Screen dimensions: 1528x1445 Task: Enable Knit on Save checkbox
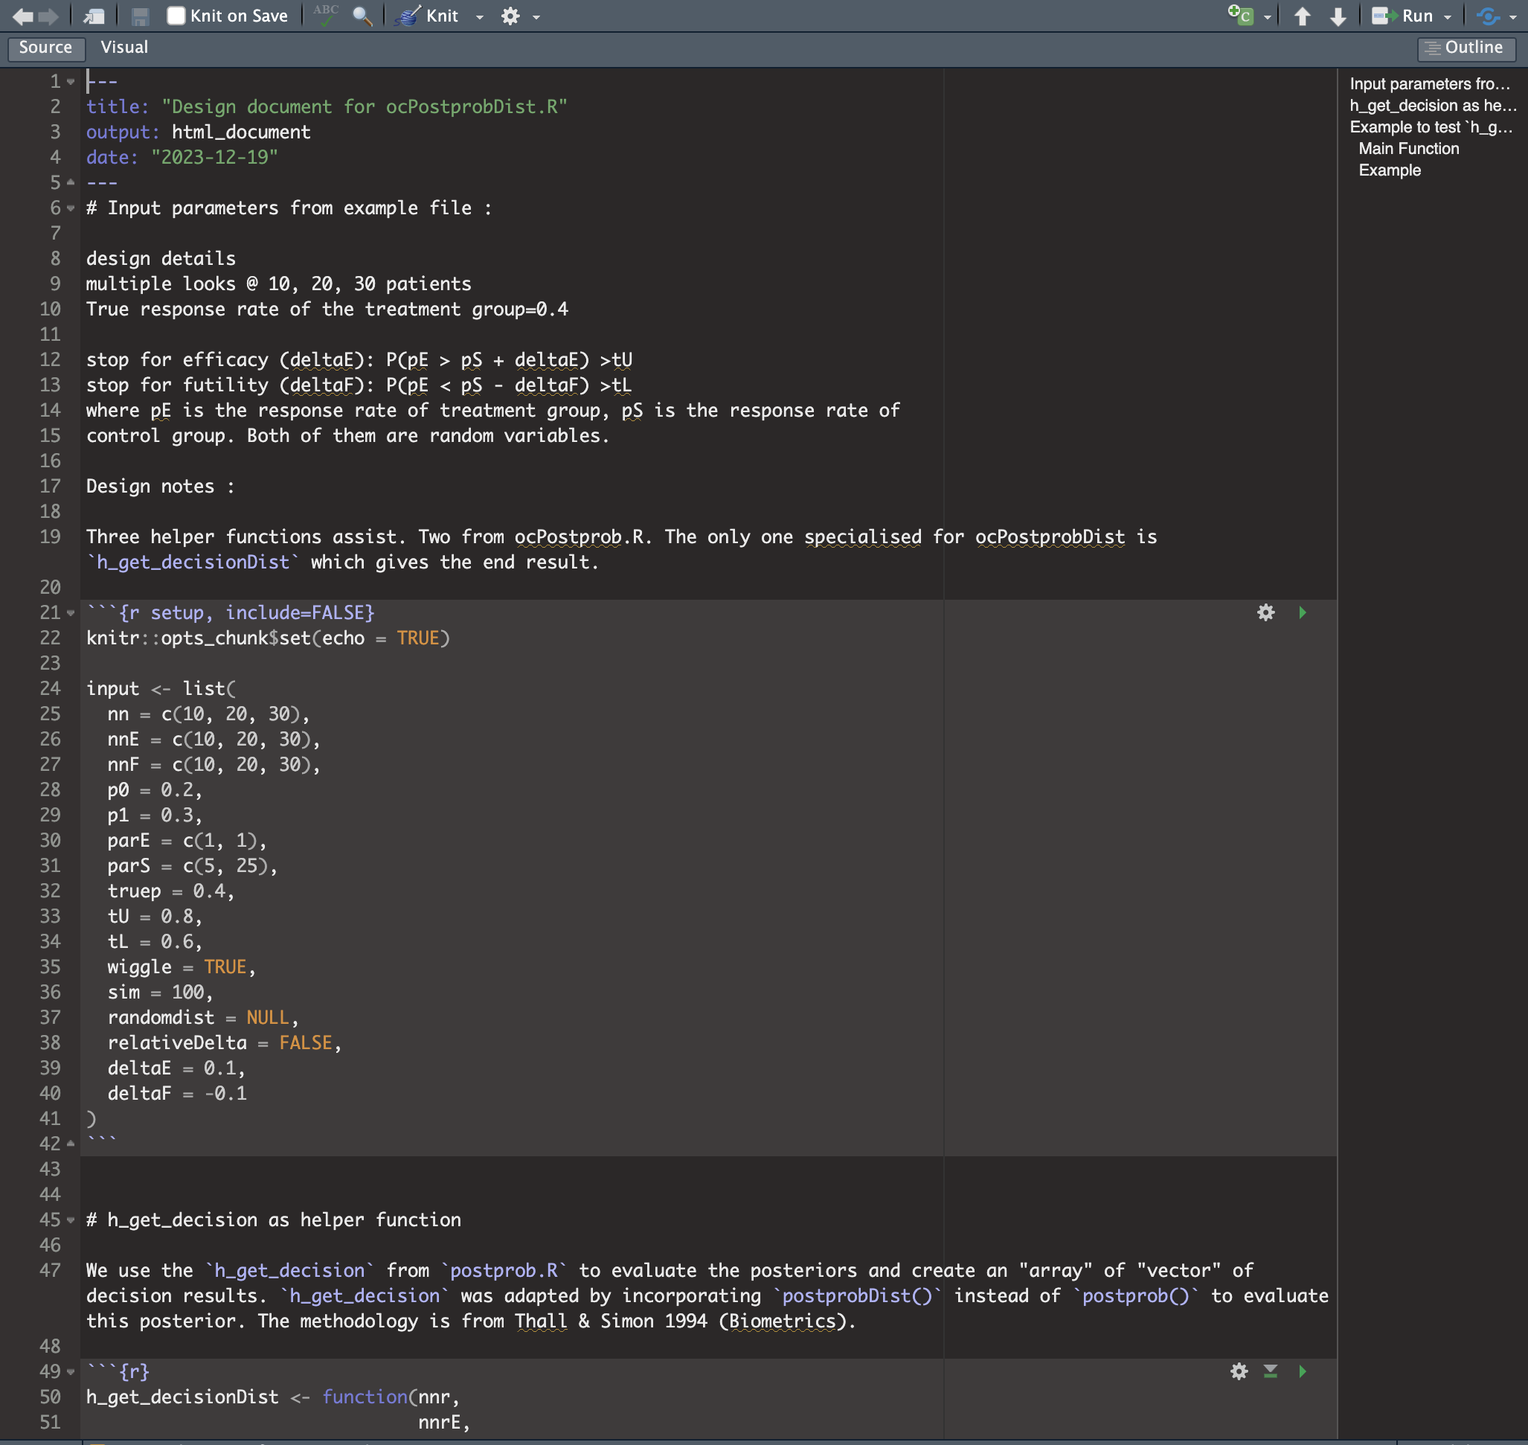pos(176,16)
